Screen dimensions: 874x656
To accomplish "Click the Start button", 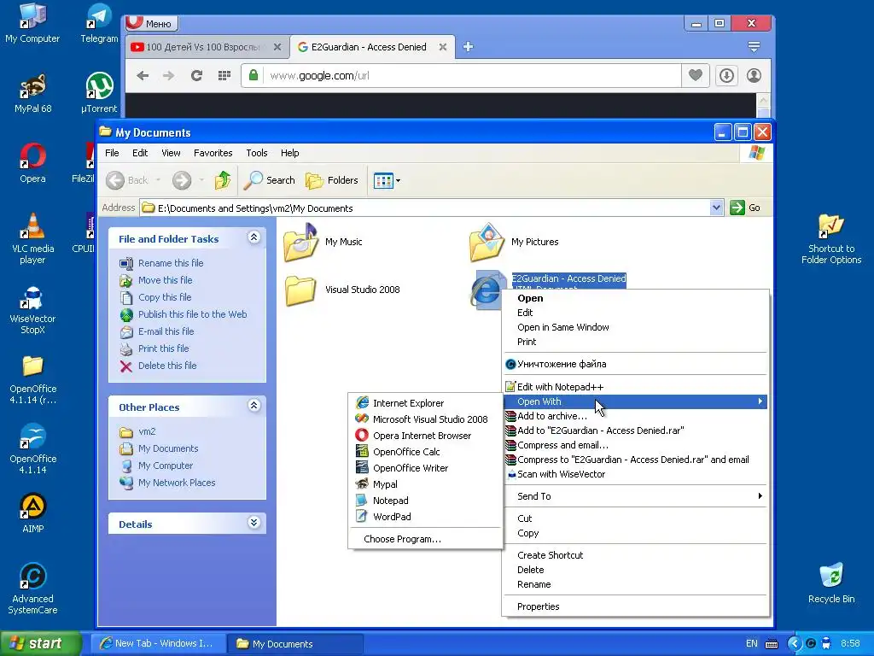I will pos(40,643).
